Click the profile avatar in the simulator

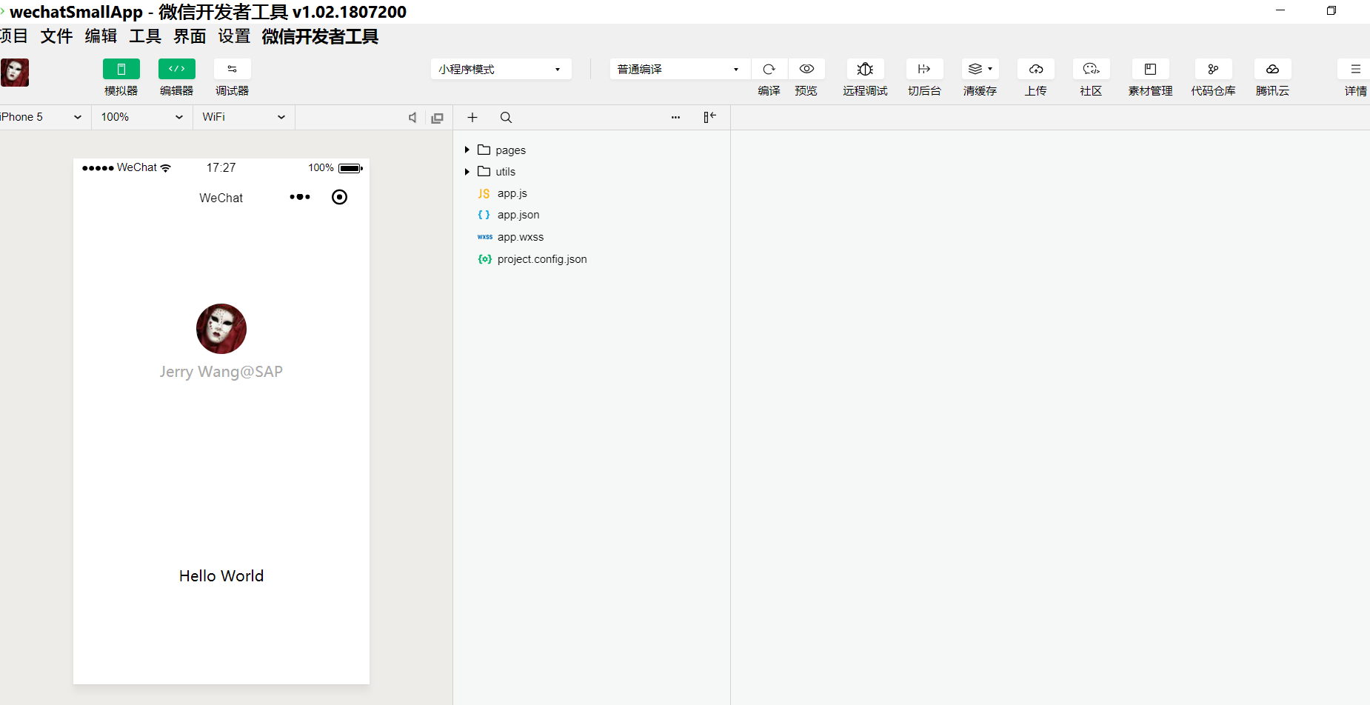[221, 329]
